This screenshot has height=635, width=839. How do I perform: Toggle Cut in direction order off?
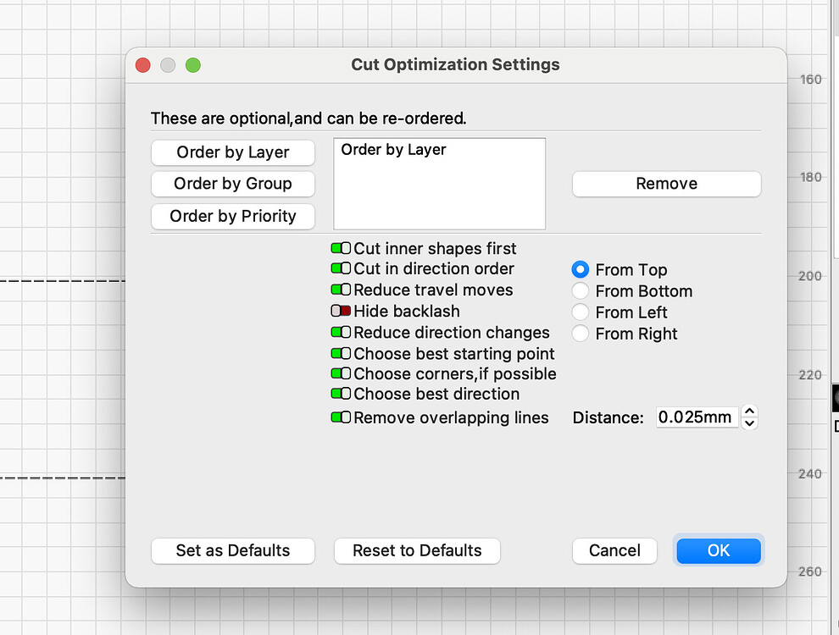(340, 268)
